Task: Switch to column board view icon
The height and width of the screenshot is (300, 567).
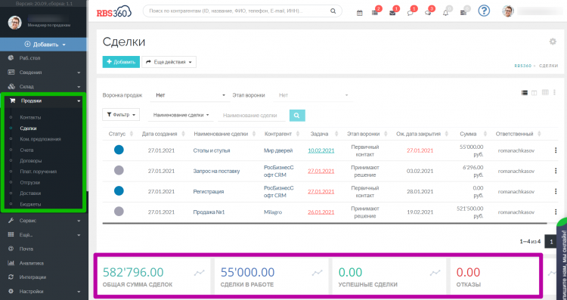Action: [534, 93]
